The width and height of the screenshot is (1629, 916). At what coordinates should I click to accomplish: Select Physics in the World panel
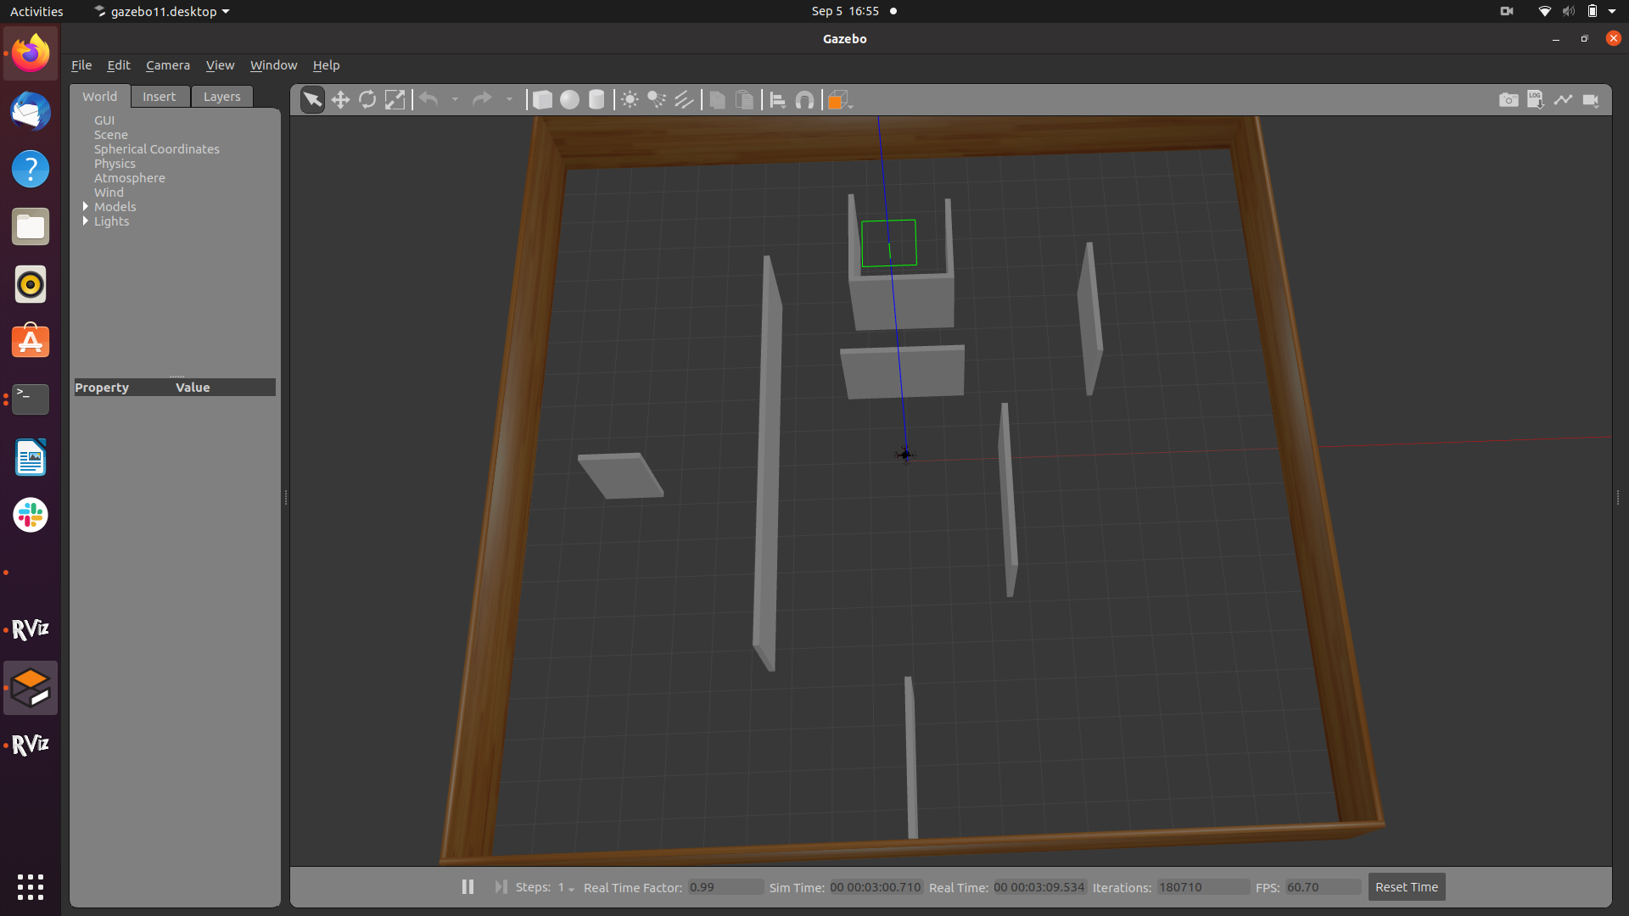point(115,164)
